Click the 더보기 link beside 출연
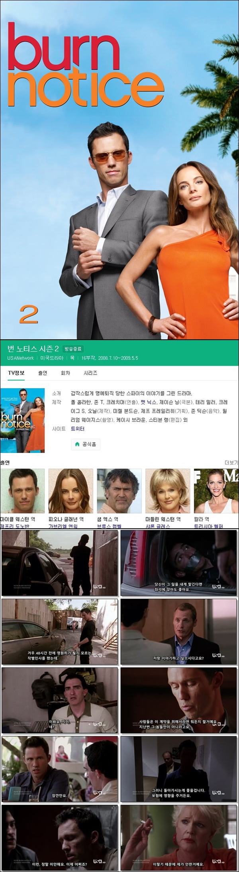 (x=231, y=463)
